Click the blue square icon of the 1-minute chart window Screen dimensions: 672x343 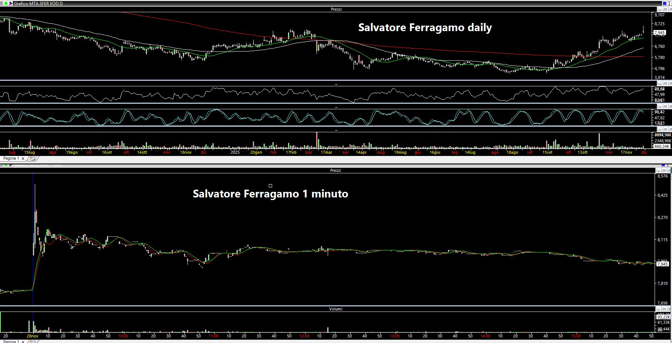[x=664, y=165]
